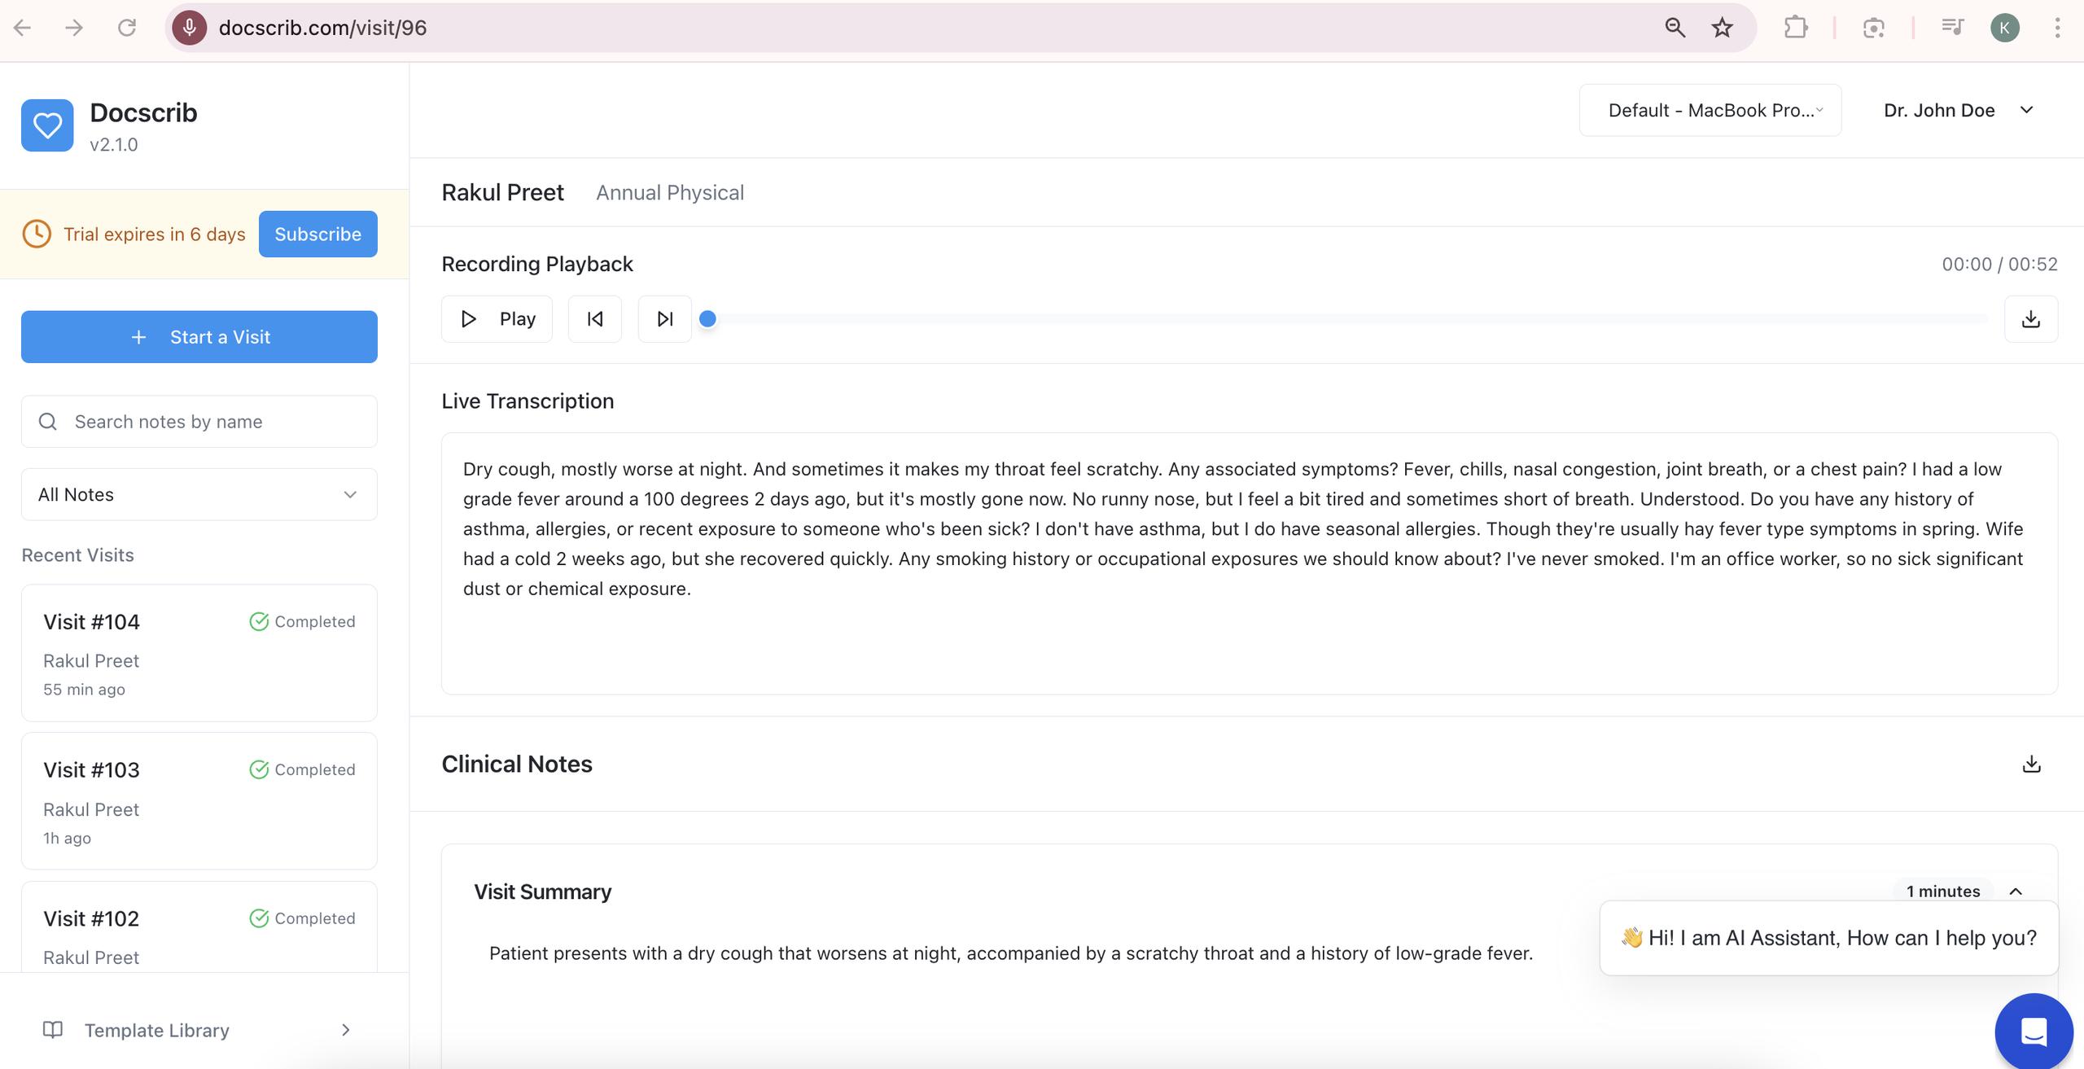This screenshot has width=2084, height=1069.
Task: Open browser extensions puzzle icon
Action: coord(1795,28)
